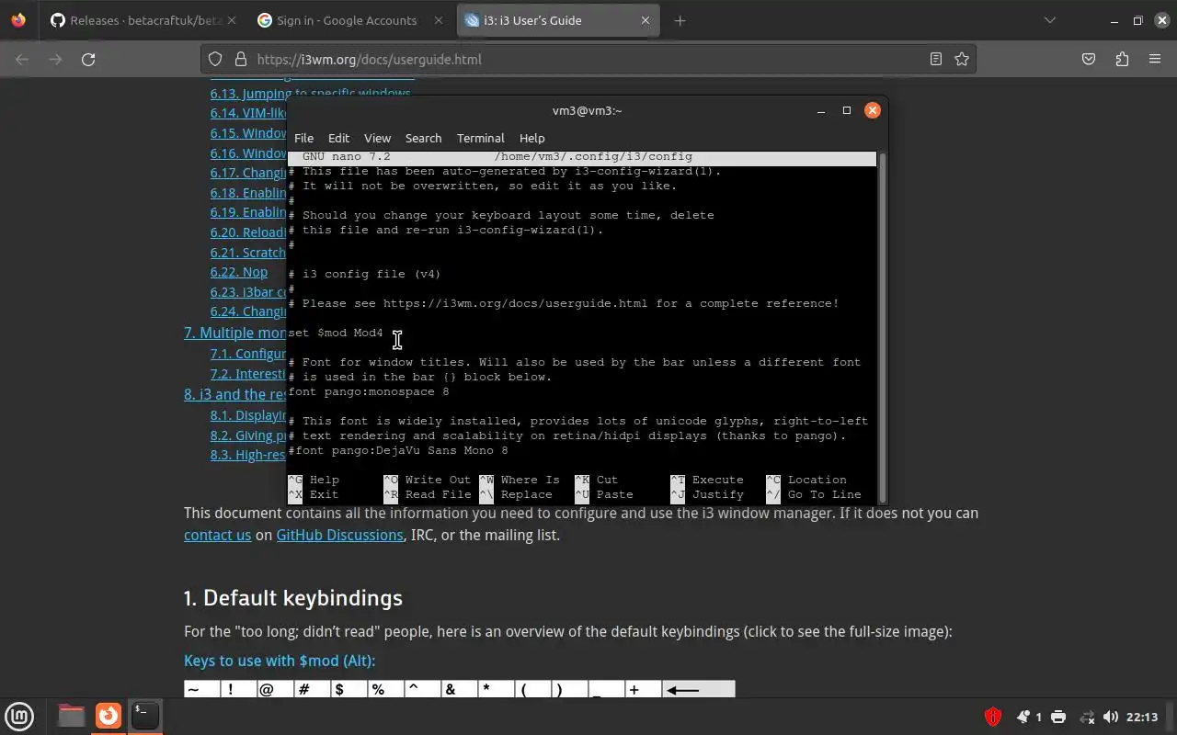This screenshot has height=735, width=1177.
Task: Bookmark this page with the star icon
Action: (x=962, y=59)
